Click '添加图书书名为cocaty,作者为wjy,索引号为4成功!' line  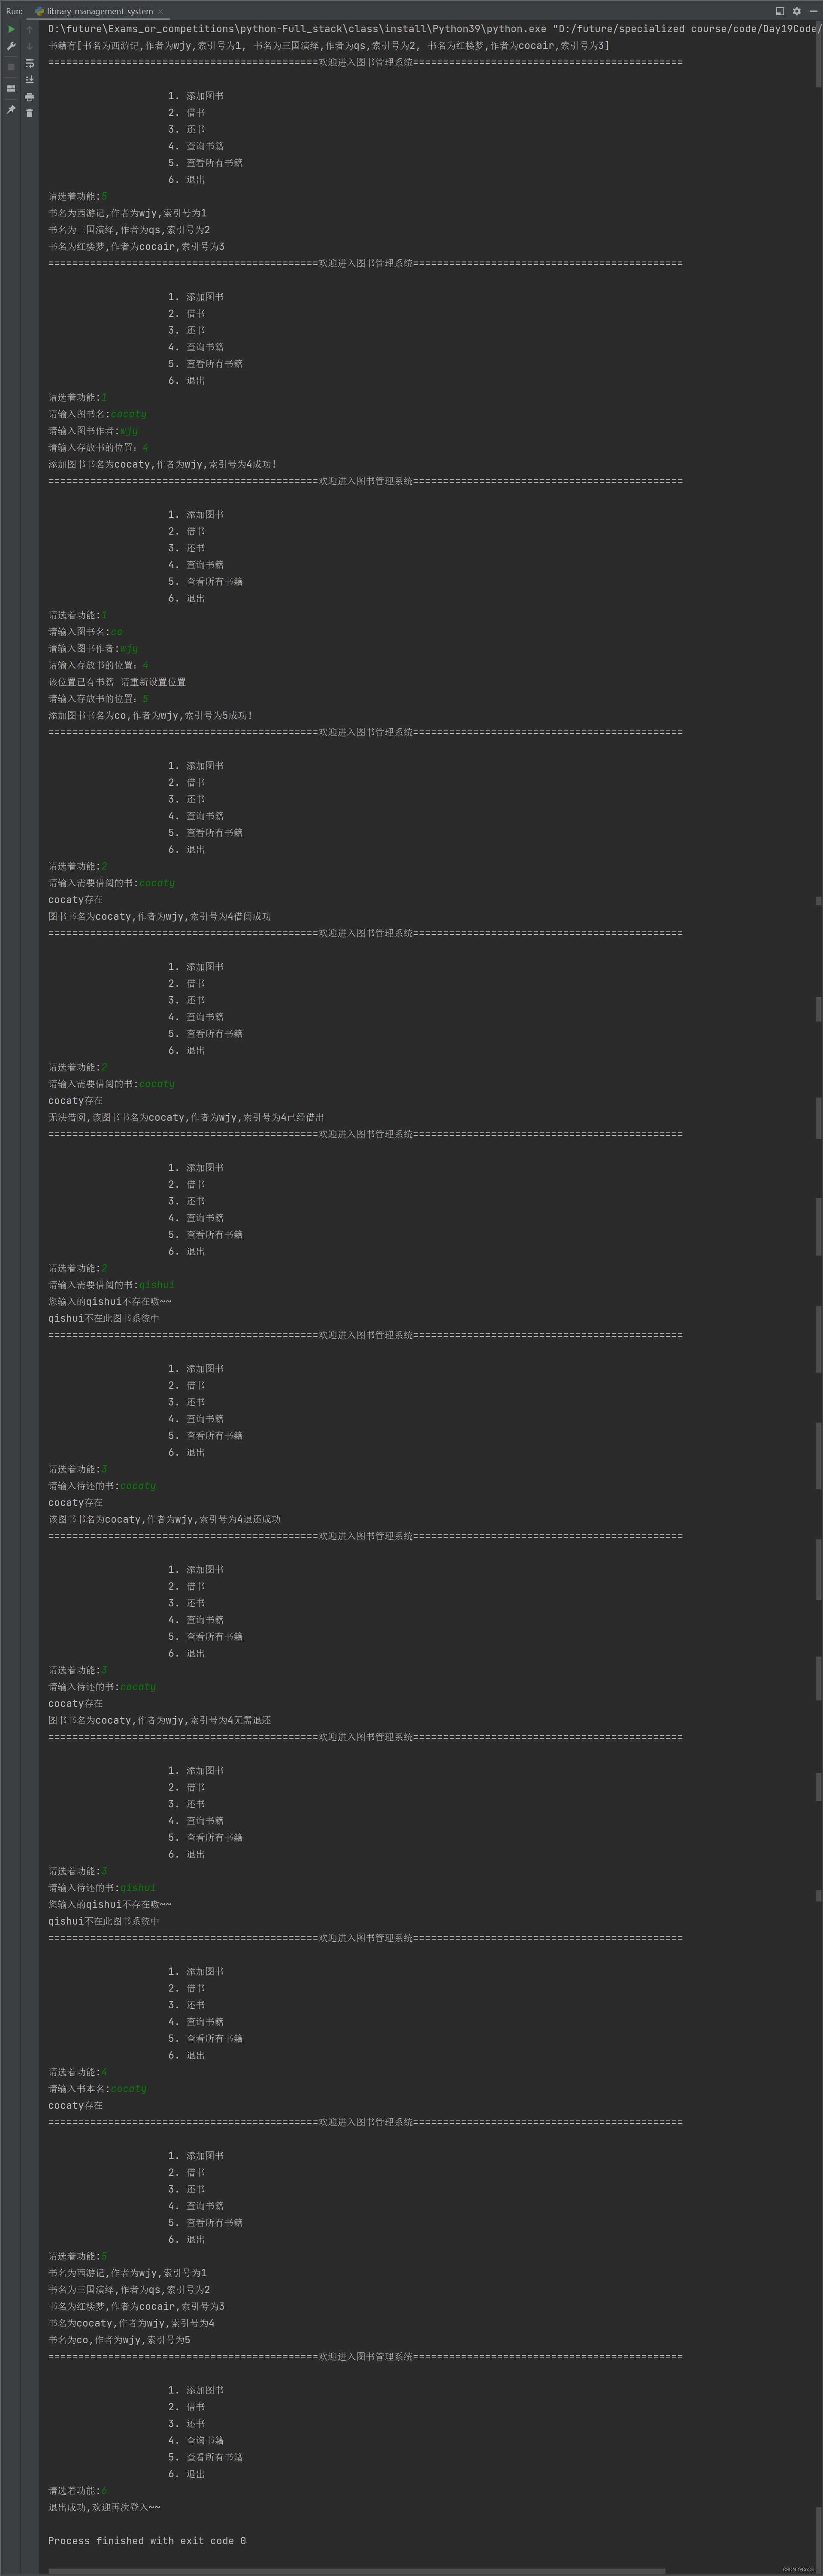pyautogui.click(x=163, y=464)
